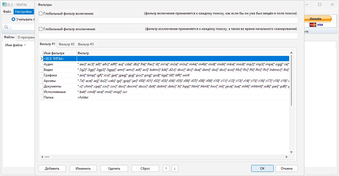Screen dimensions: 339x176
Task: Maximize the WizFile window
Action: point(320,4)
